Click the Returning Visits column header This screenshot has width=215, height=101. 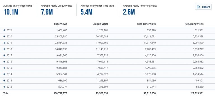194,24
